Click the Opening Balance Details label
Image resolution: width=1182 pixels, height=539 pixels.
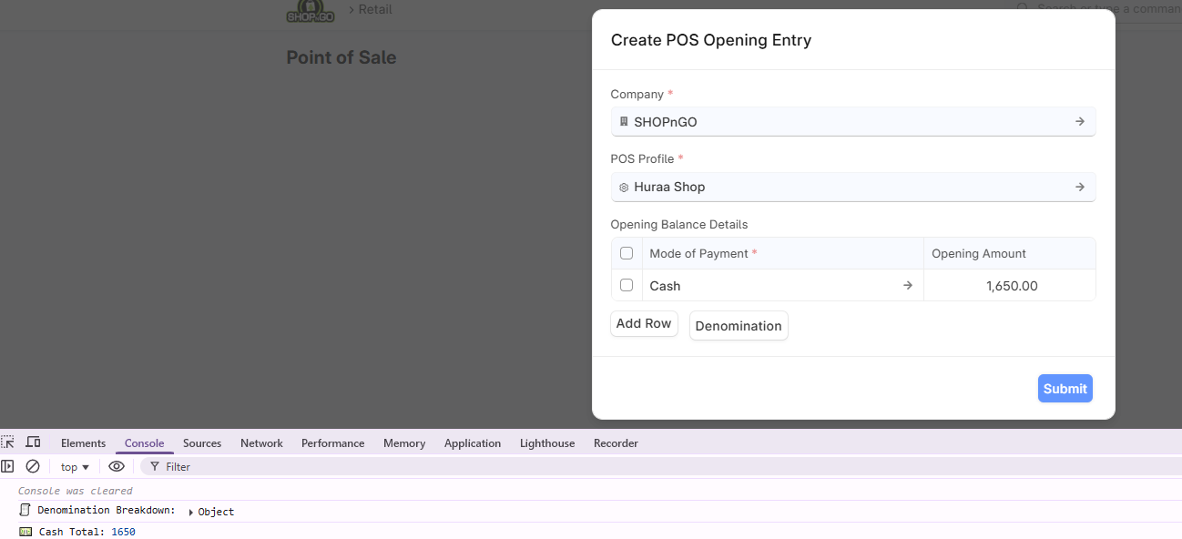click(x=679, y=224)
